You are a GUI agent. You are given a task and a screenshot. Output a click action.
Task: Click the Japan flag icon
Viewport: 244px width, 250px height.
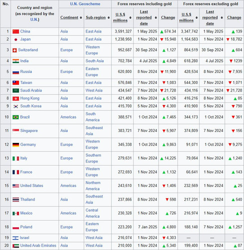15,39
